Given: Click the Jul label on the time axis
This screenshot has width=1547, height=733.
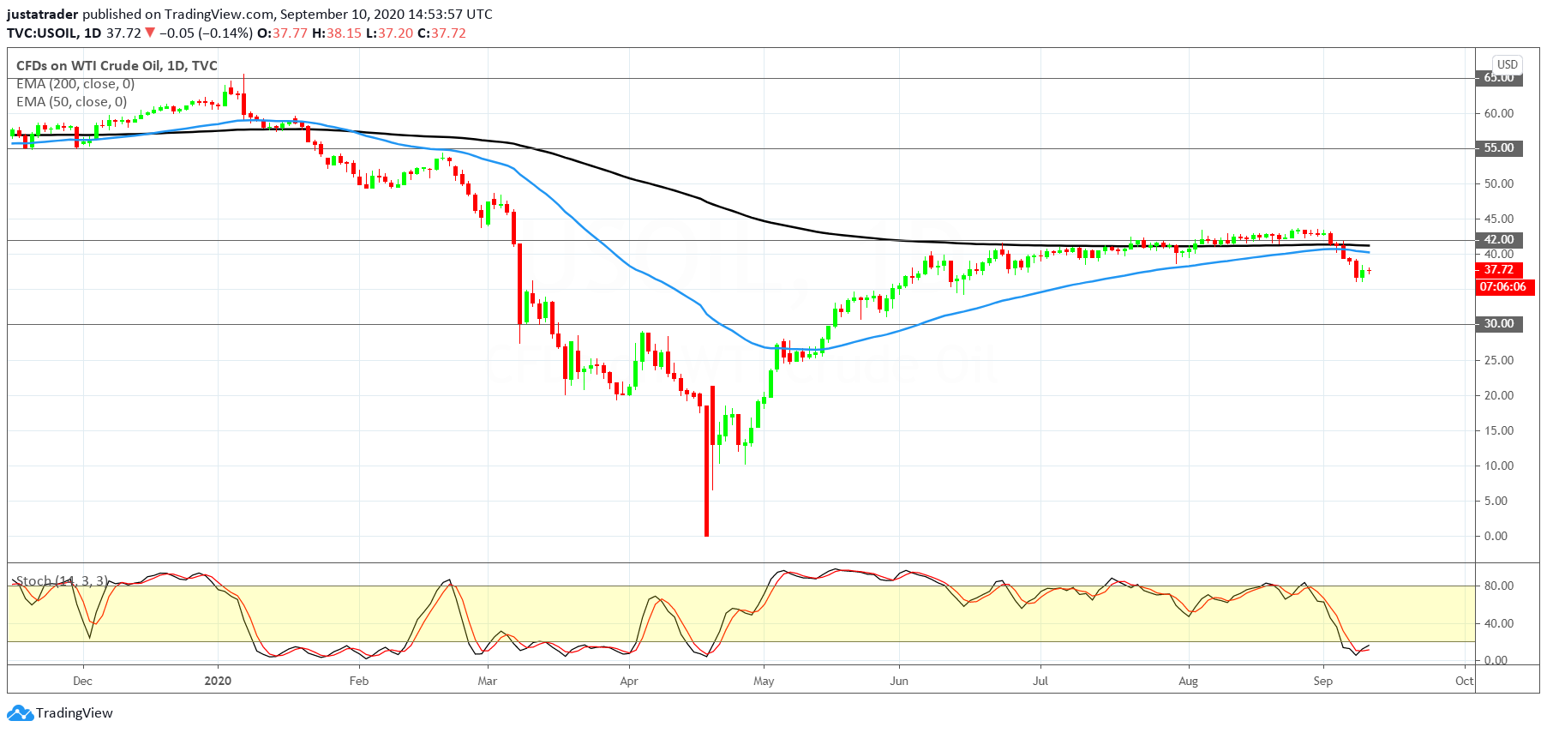Looking at the screenshot, I should pos(1040,682).
